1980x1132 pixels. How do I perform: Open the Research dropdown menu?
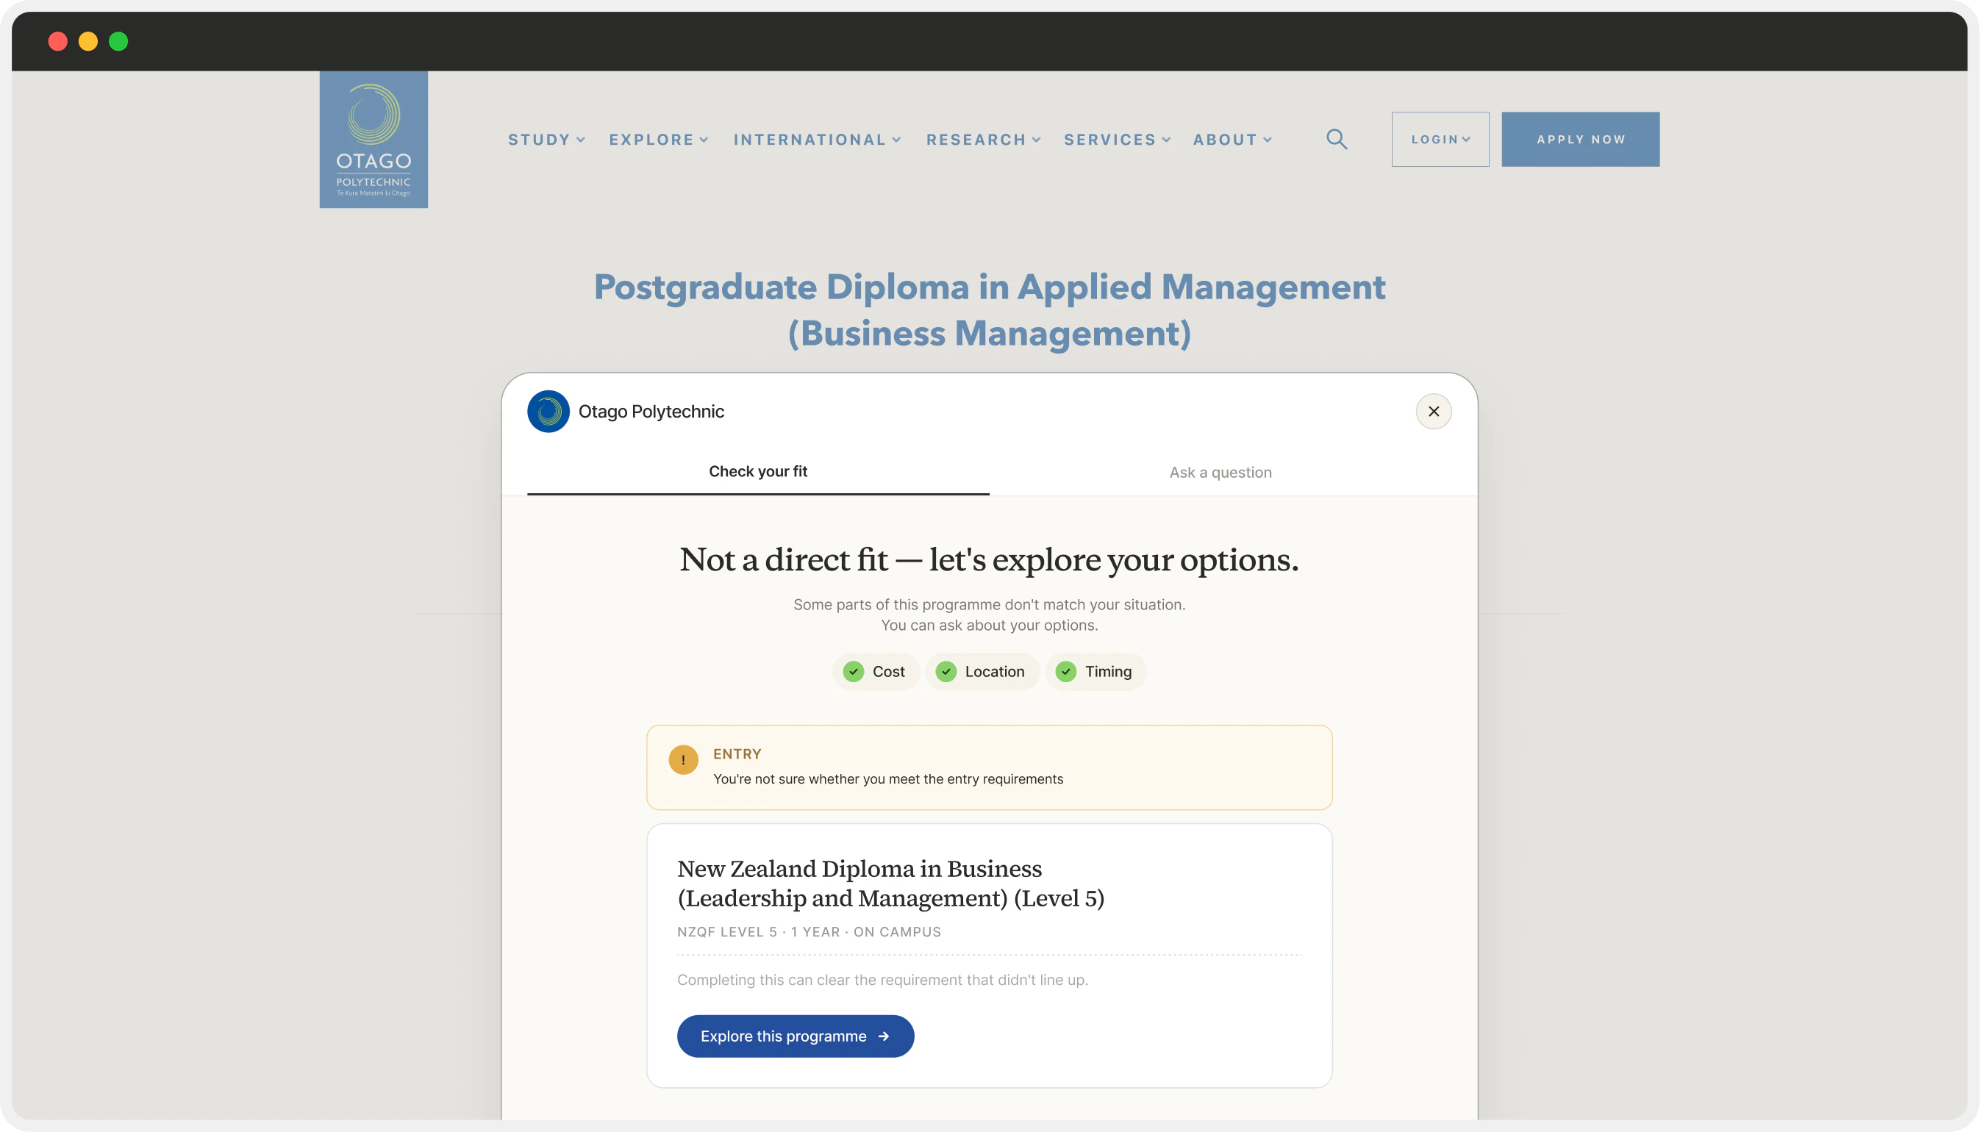click(x=983, y=140)
